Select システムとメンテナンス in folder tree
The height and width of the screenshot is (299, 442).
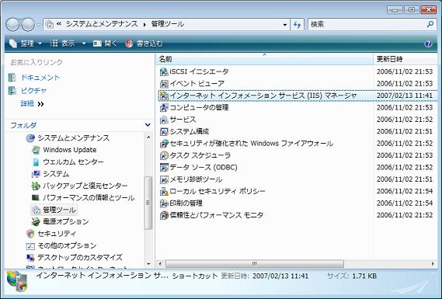(x=74, y=138)
